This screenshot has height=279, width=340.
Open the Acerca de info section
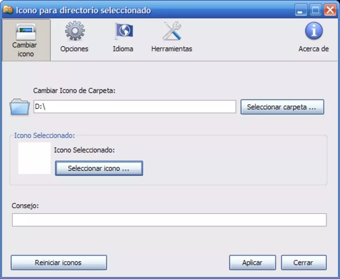(313, 37)
